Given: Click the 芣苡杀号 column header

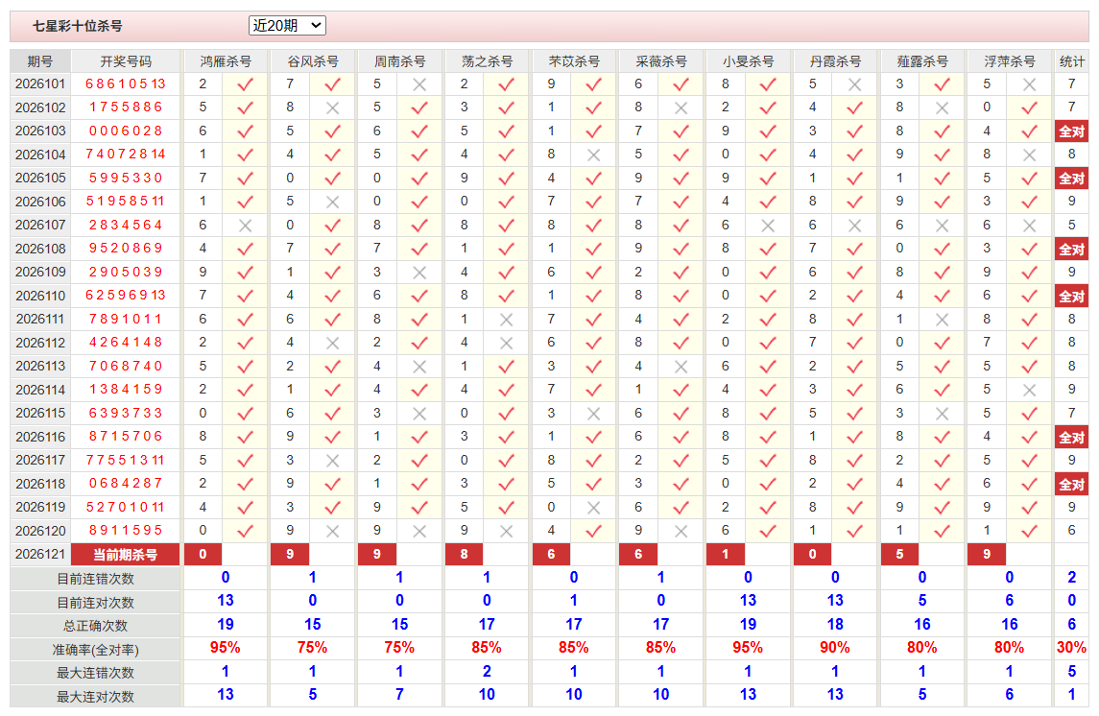Looking at the screenshot, I should click(x=574, y=61).
